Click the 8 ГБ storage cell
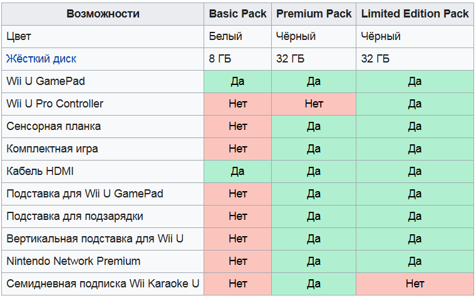Image resolution: width=476 pixels, height=298 pixels. coord(220,59)
